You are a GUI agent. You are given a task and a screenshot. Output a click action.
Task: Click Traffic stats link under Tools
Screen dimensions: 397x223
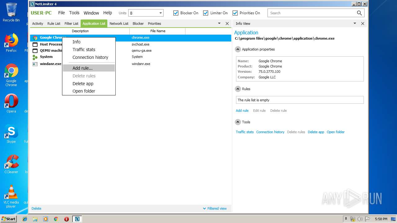244,132
